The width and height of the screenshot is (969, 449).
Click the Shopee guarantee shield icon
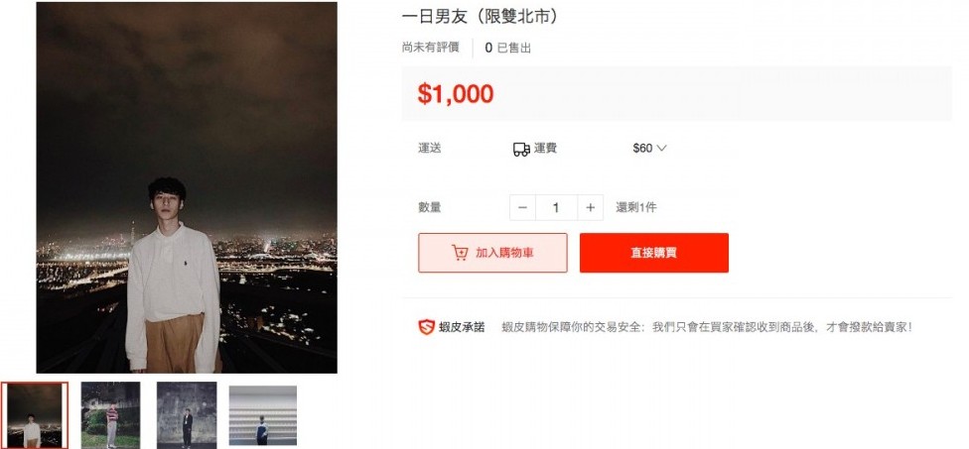(426, 327)
